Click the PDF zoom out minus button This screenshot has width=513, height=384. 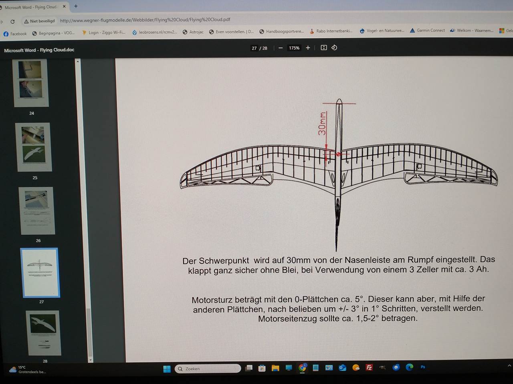[281, 48]
